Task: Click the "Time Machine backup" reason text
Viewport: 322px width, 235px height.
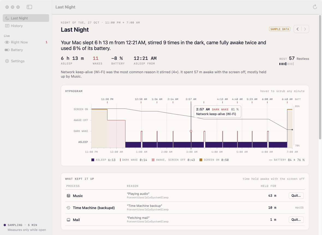Action: coord(145,205)
